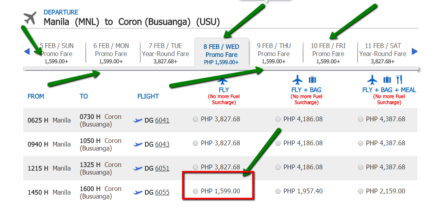Switch to the 5 FEB / SUN date tab
The width and height of the screenshot is (431, 215).
(57, 53)
